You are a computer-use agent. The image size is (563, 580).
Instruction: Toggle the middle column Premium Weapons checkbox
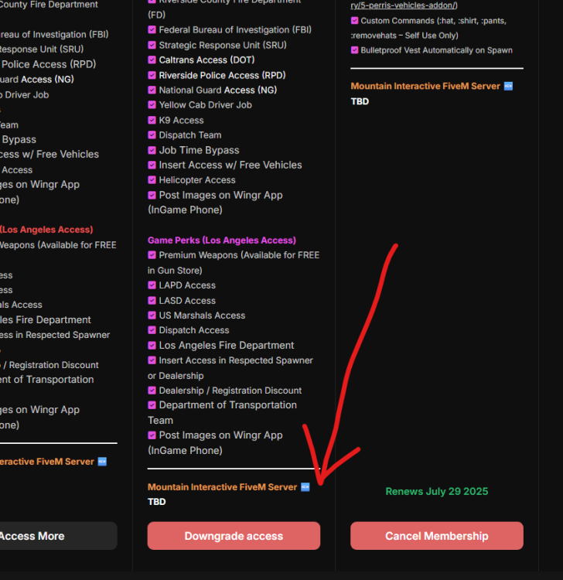(152, 255)
